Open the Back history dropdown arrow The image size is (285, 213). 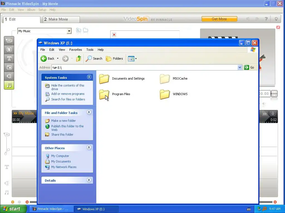(x=58, y=59)
